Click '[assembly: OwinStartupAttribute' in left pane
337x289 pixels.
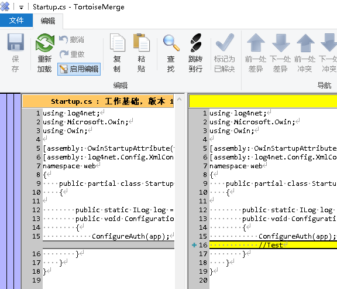pyautogui.click(x=109, y=148)
